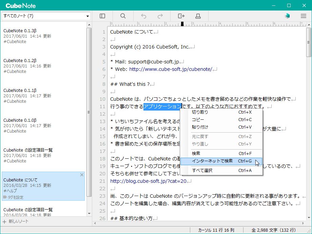Toggle the note list sidebar panel icon
The width and height of the screenshot is (312, 234).
pyautogui.click(x=102, y=16)
